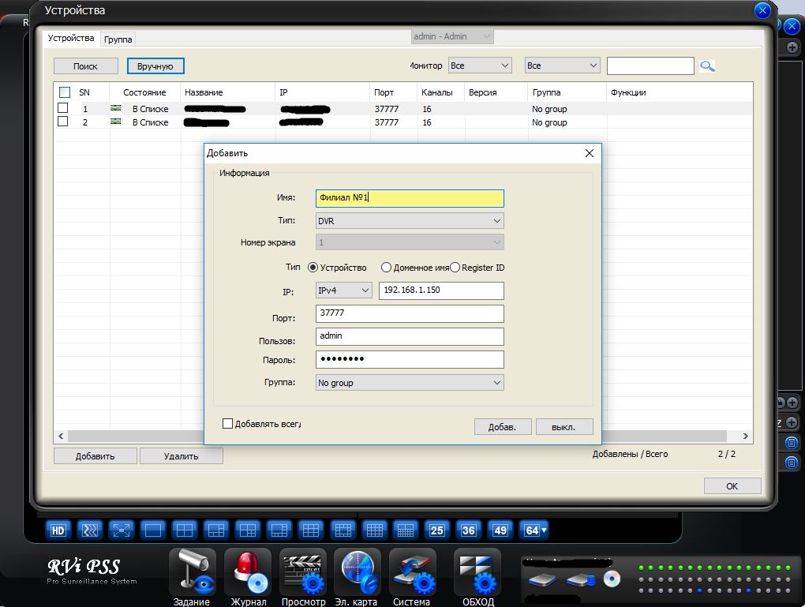Switch to the Группа tab
This screenshot has width=805, height=607.
[118, 39]
